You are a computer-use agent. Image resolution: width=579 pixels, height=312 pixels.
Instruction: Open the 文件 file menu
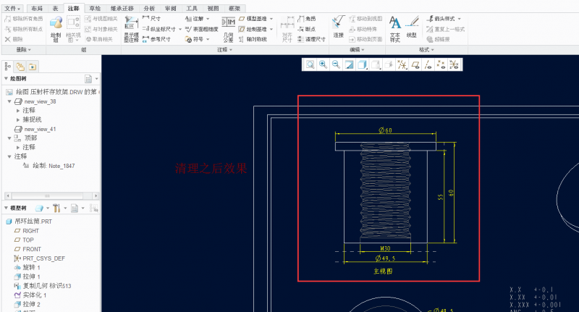point(12,8)
